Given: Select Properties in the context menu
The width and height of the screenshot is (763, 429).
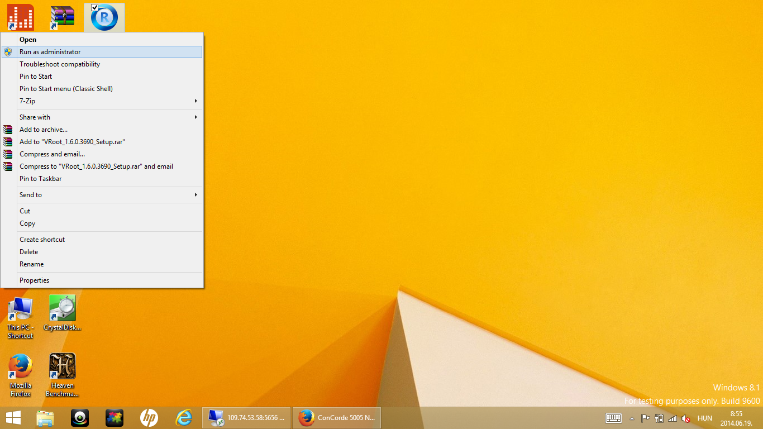Looking at the screenshot, I should (x=35, y=280).
